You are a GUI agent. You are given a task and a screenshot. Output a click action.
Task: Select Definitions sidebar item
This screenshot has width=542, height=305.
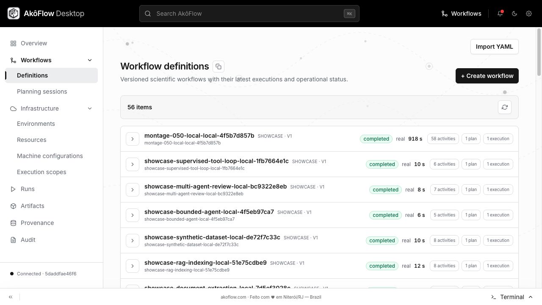[51, 75]
